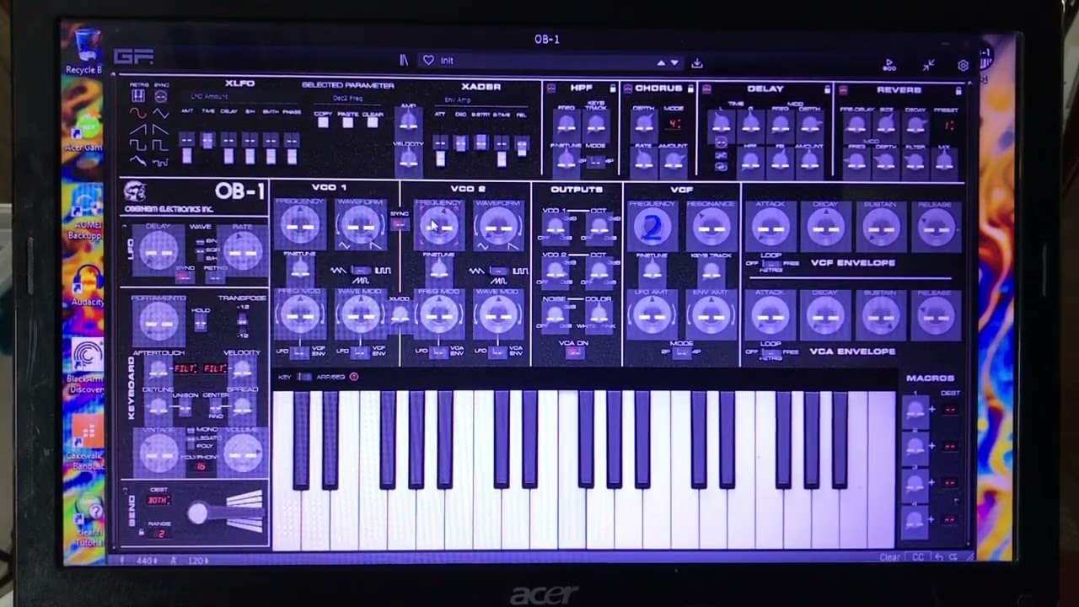The width and height of the screenshot is (1079, 607).
Task: Open the Velocity destination FILT display
Action: click(x=214, y=369)
